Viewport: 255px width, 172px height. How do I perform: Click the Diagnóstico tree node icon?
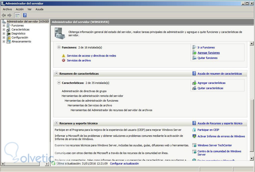[8, 33]
